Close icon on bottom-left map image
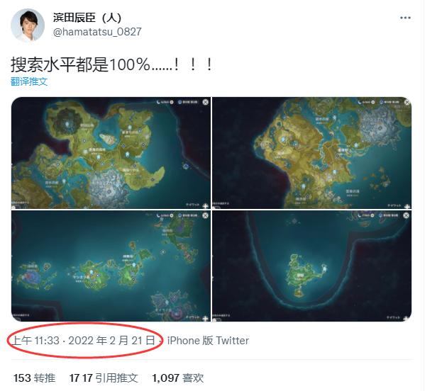The height and width of the screenshot is (391, 442). [x=206, y=215]
